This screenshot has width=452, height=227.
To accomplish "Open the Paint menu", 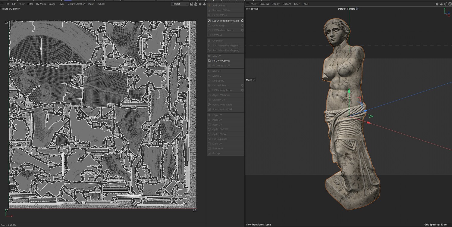I will click(x=91, y=4).
